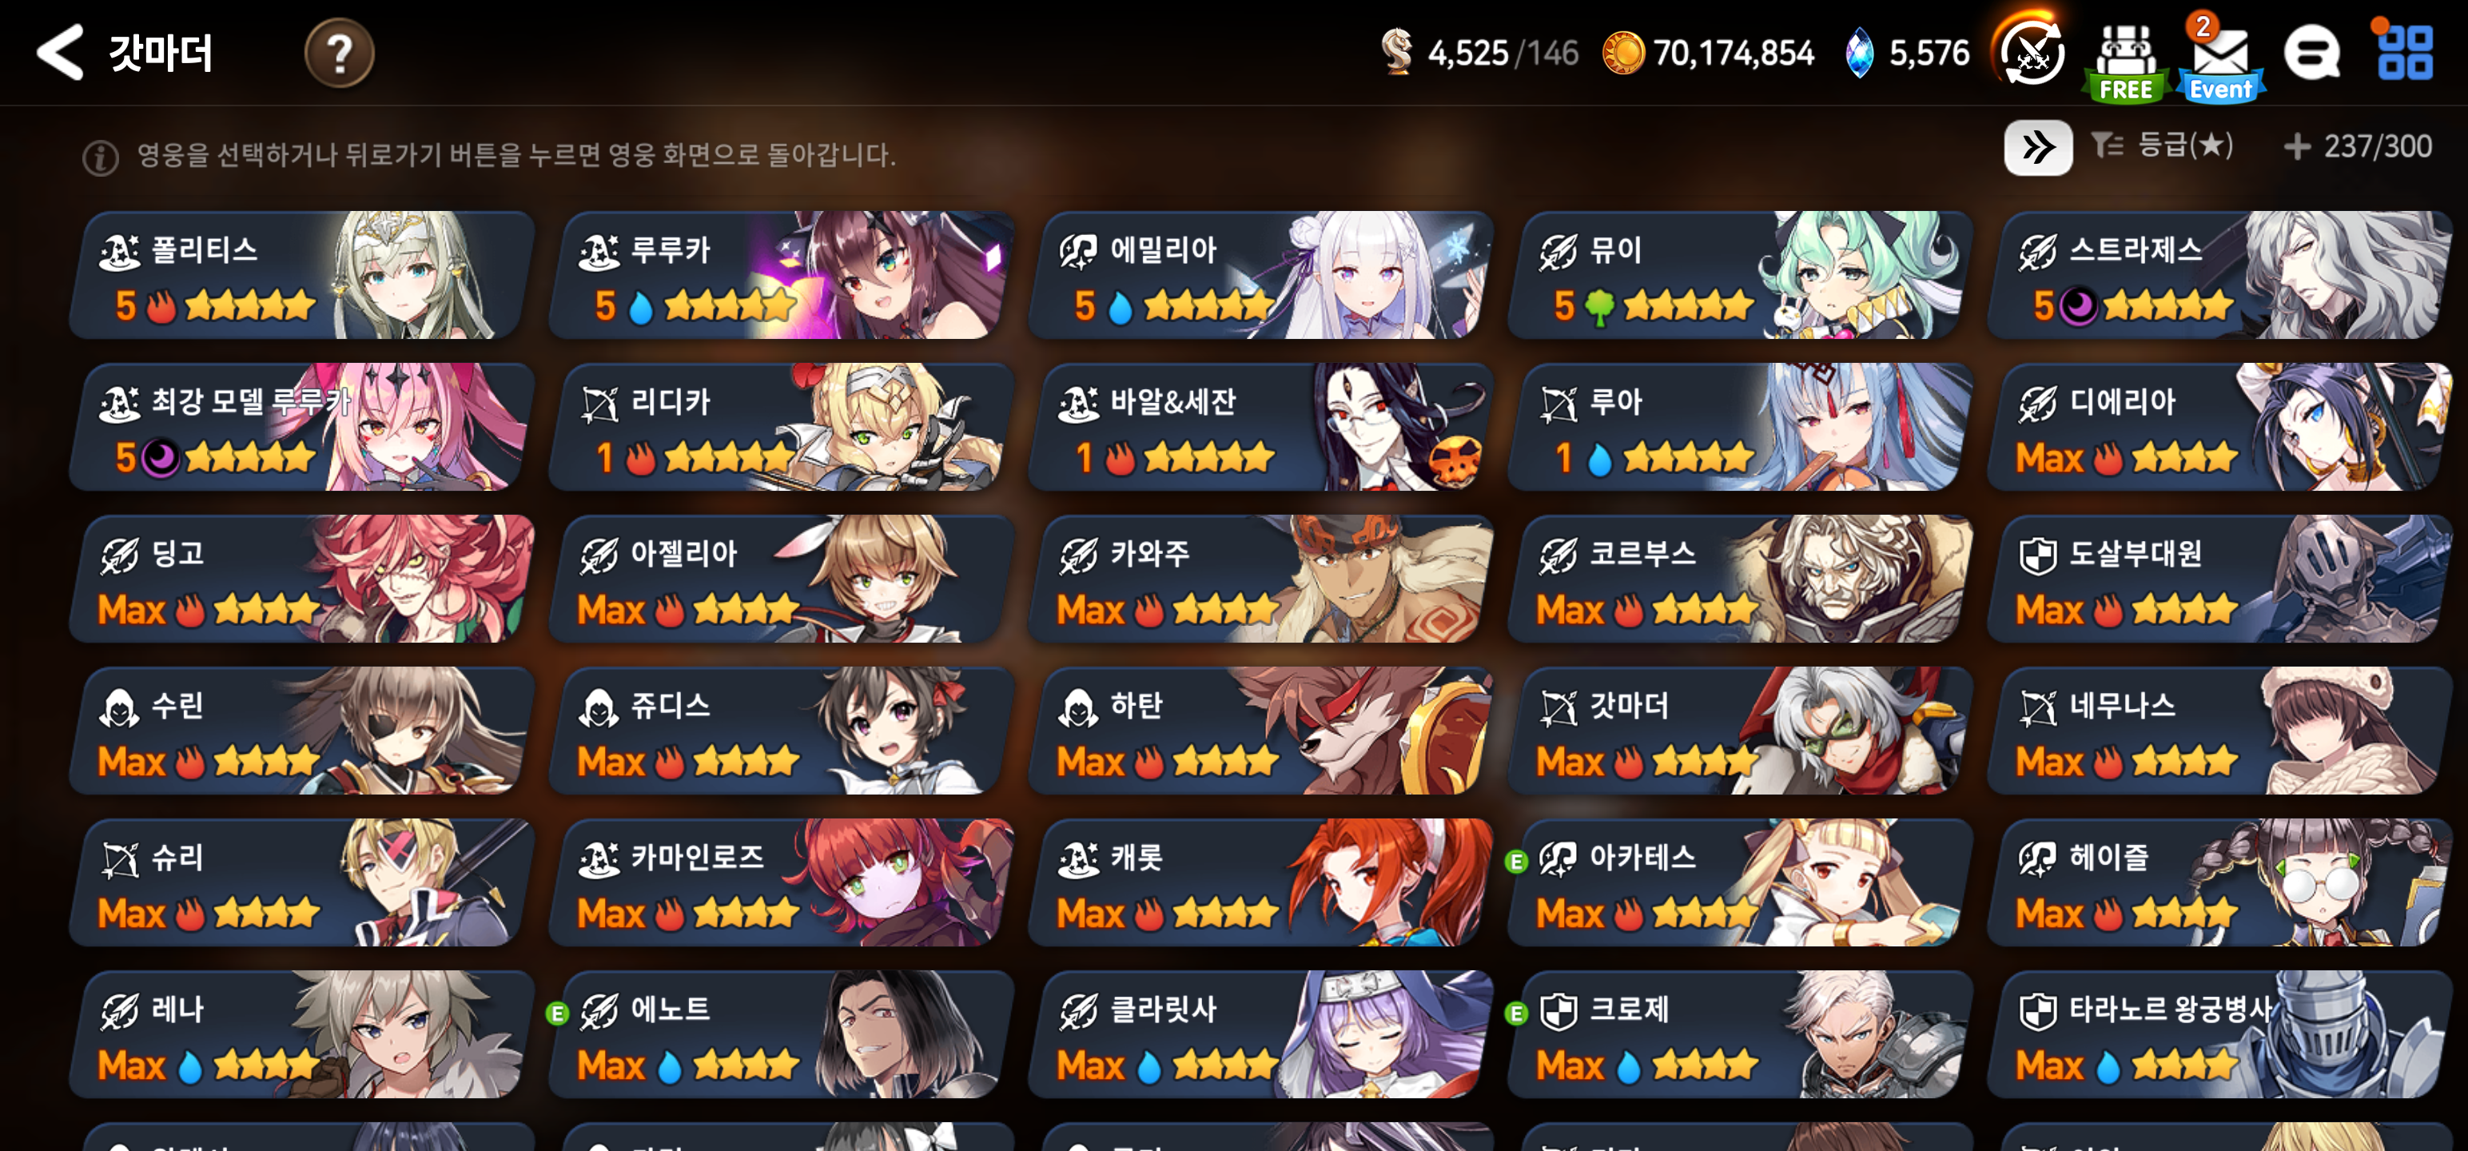2468x1151 pixels.
Task: Open the blue grid menu icon
Action: (x=2404, y=53)
